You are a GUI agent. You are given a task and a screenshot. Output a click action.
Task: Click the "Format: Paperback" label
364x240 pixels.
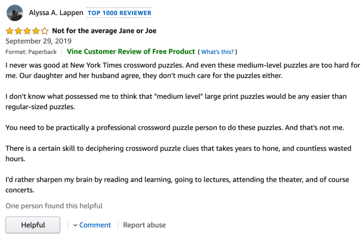[x=31, y=52]
